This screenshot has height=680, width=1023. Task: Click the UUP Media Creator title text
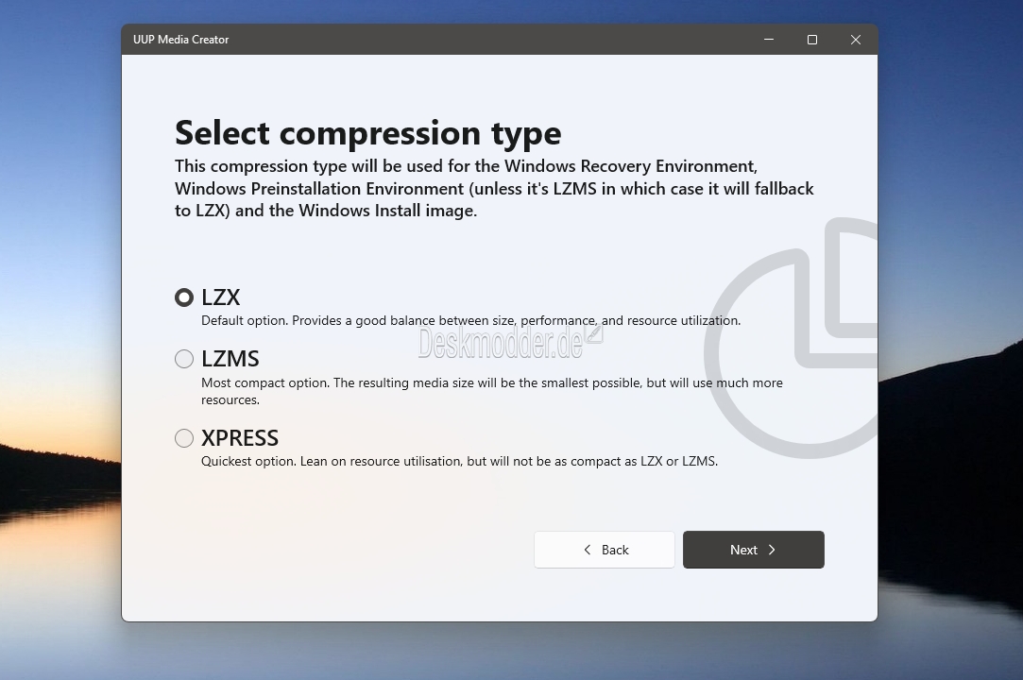point(180,40)
